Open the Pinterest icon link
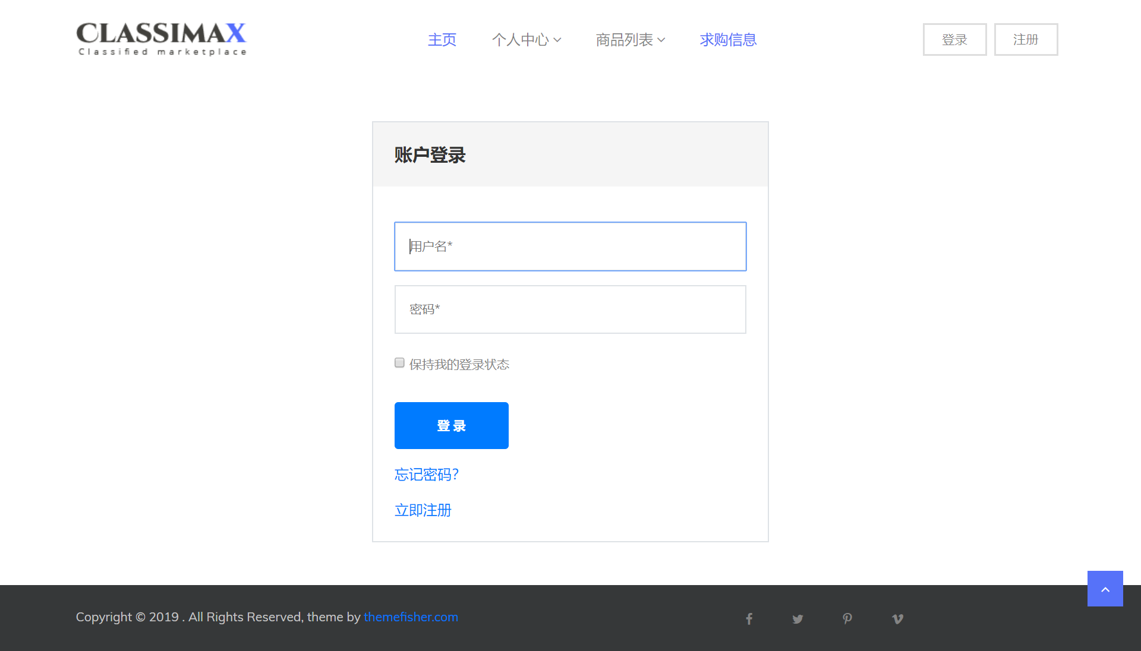Screen dimensions: 1141x651 [847, 619]
